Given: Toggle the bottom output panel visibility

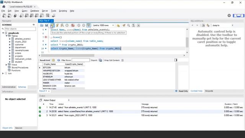Looking at the screenshot, I should (x=238, y=15).
